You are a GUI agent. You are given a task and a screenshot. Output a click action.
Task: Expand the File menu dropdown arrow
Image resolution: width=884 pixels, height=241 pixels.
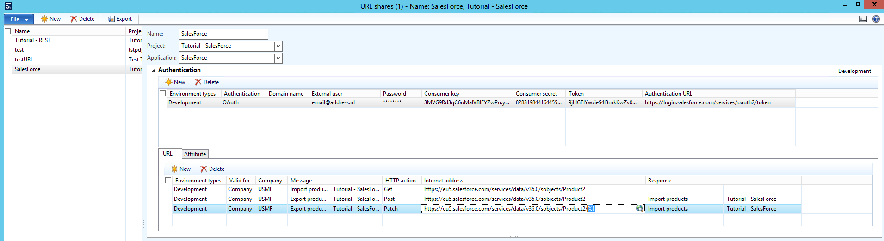27,19
